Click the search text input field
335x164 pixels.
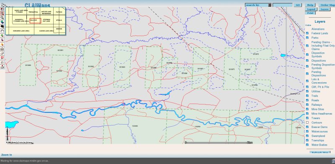(x=282, y=5)
